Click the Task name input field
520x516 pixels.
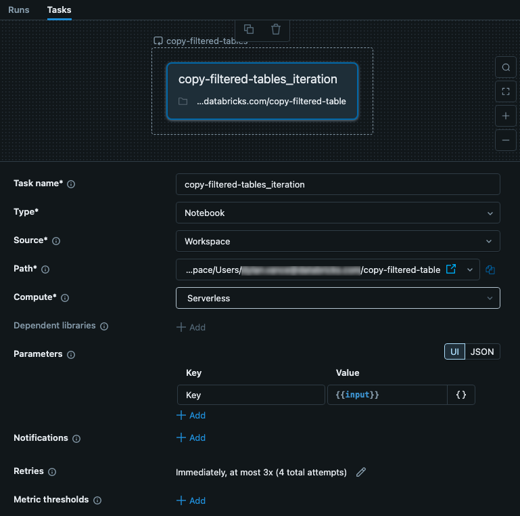(x=338, y=184)
